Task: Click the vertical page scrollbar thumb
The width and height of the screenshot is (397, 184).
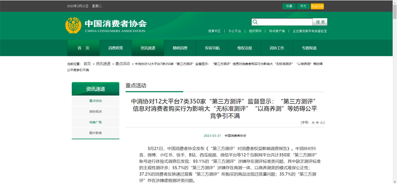Action: point(394,11)
